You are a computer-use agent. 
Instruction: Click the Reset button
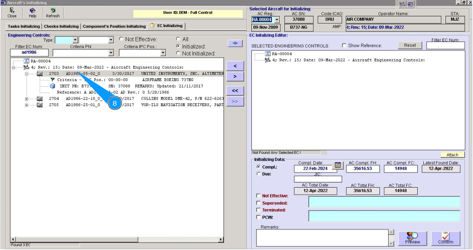tap(410, 45)
